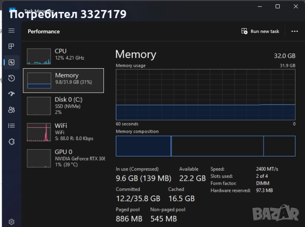
Task: Open the three-dot more options menu
Action: pos(295,31)
